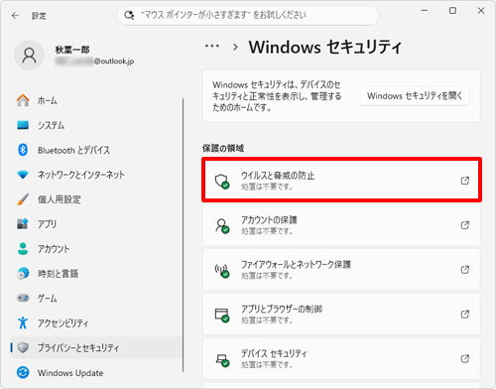Click external-link icon for アプリとブラウザーの制御

pyautogui.click(x=465, y=315)
